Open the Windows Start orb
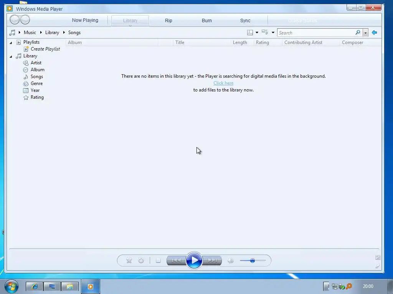The image size is (393, 294). pyautogui.click(x=12, y=286)
